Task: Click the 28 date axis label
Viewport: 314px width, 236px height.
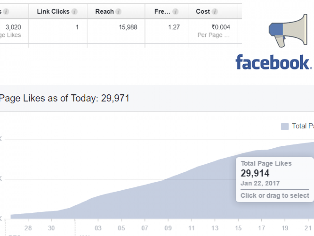Action: click(28, 228)
